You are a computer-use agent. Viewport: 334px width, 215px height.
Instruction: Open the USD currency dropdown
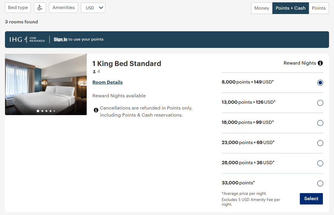(93, 7)
